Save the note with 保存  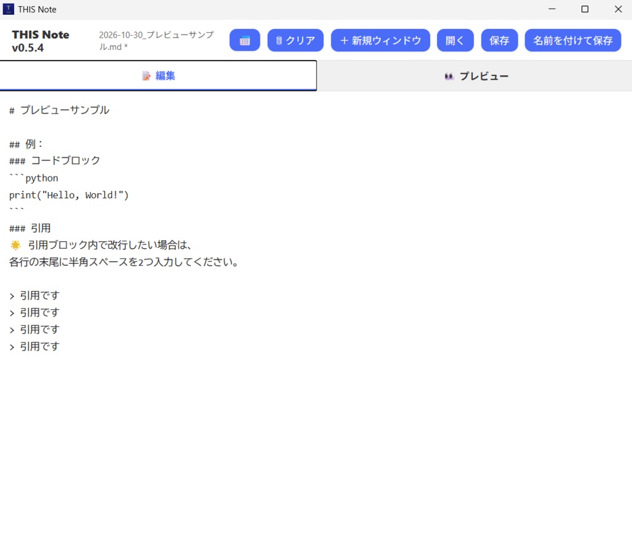[x=499, y=40]
